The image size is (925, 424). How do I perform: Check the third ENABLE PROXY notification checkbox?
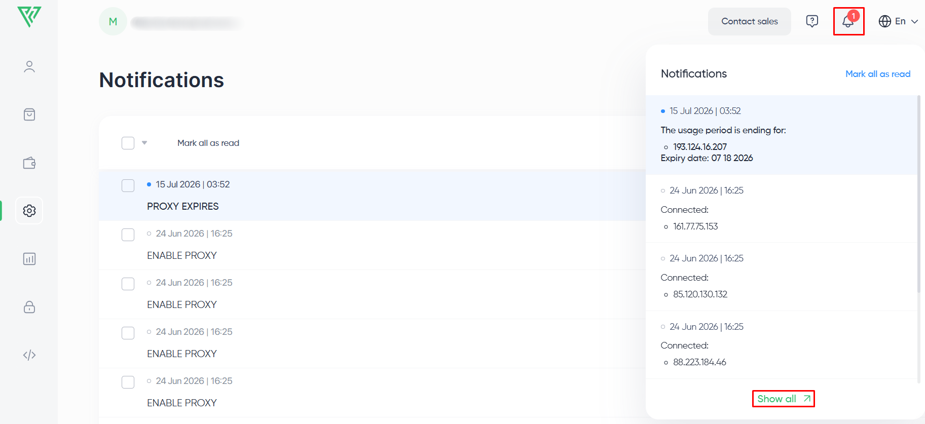point(128,333)
